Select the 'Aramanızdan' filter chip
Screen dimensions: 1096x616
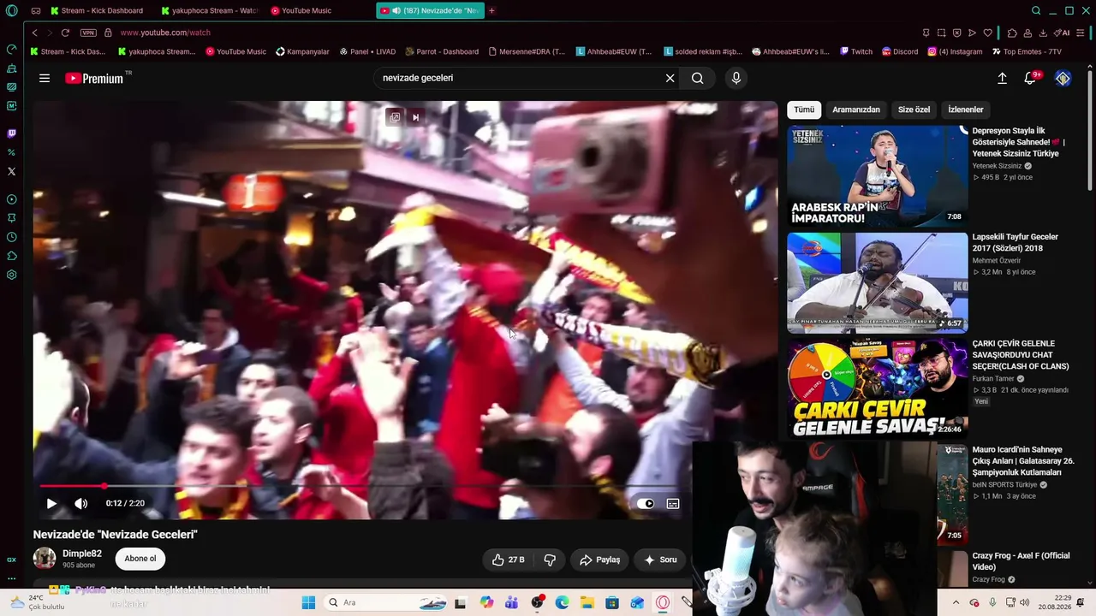click(x=856, y=110)
